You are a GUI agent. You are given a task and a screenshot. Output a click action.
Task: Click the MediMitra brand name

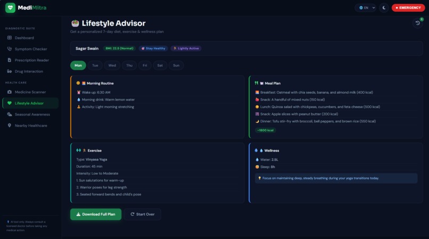tap(32, 7)
